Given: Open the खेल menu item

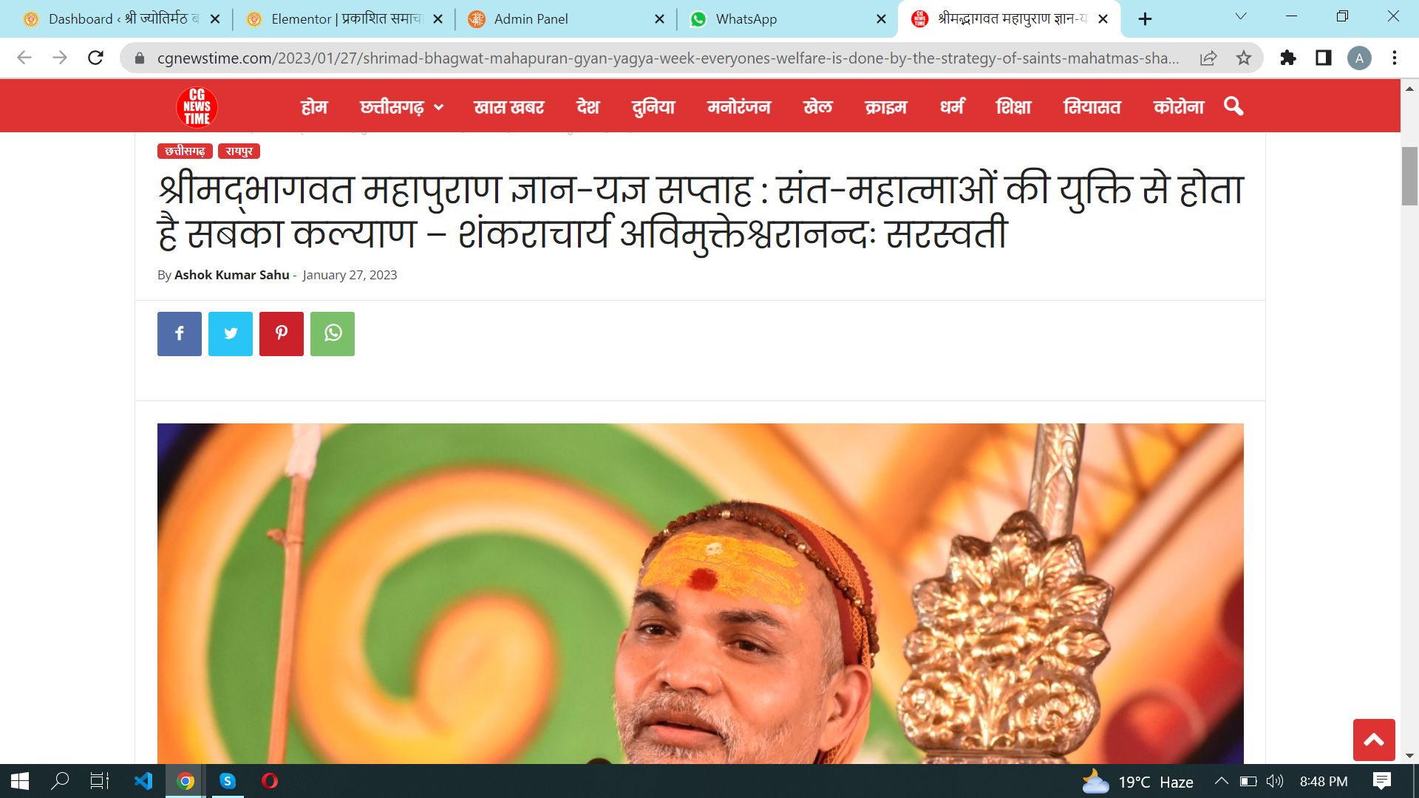Looking at the screenshot, I should tap(817, 107).
